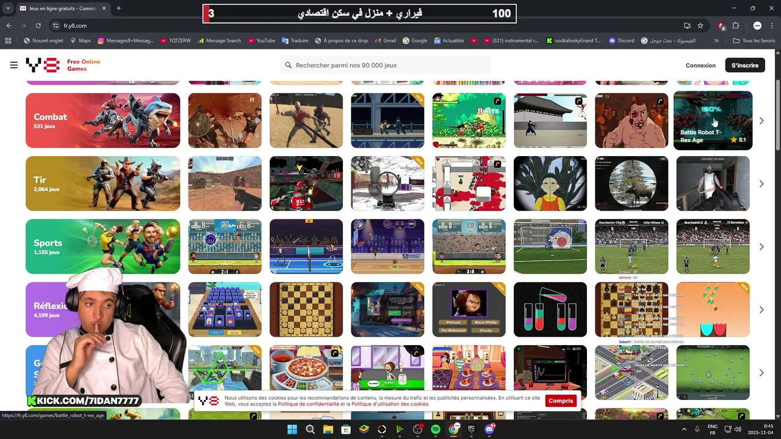Open the Discord bookmark
Viewport: 781px width, 439px height.
coord(621,41)
